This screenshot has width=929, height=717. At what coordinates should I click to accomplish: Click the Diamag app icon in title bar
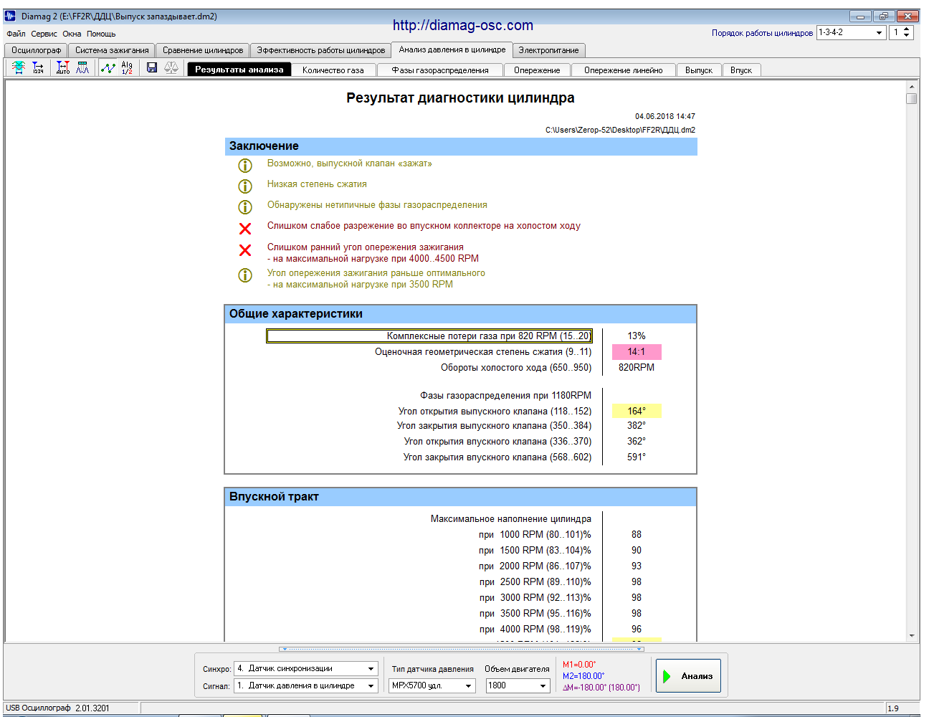tap(10, 16)
